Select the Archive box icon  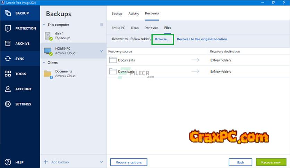pyautogui.click(x=8, y=43)
